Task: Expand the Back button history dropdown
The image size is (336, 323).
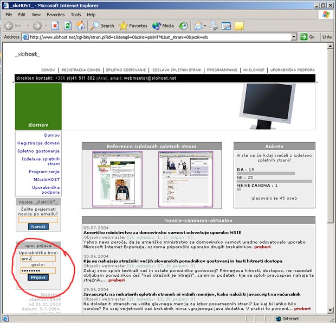Action: [x=28, y=26]
